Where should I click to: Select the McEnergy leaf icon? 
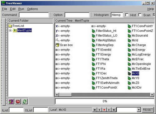pyautogui.click(x=129, y=50)
